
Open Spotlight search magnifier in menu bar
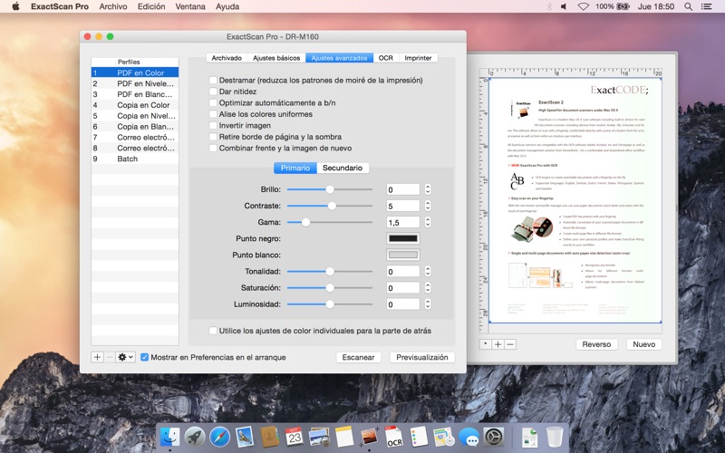[688, 6]
